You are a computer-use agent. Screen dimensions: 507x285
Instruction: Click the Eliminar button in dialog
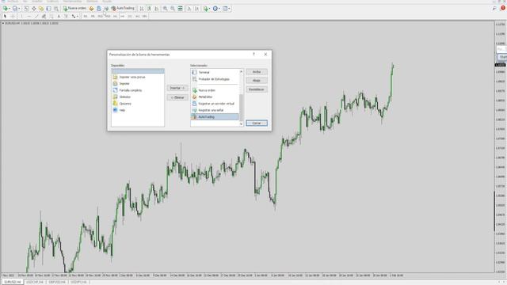click(x=177, y=97)
